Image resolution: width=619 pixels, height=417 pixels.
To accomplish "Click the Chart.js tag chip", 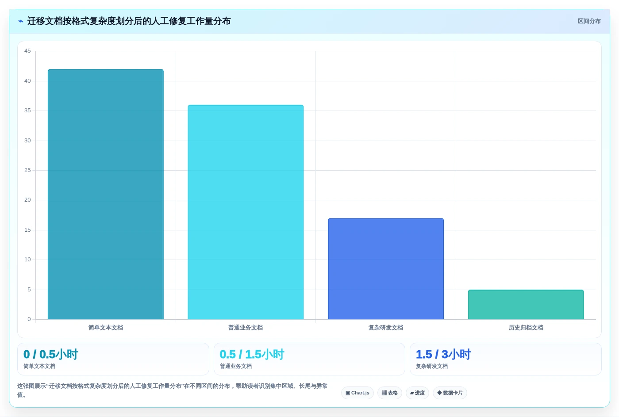I will point(358,393).
